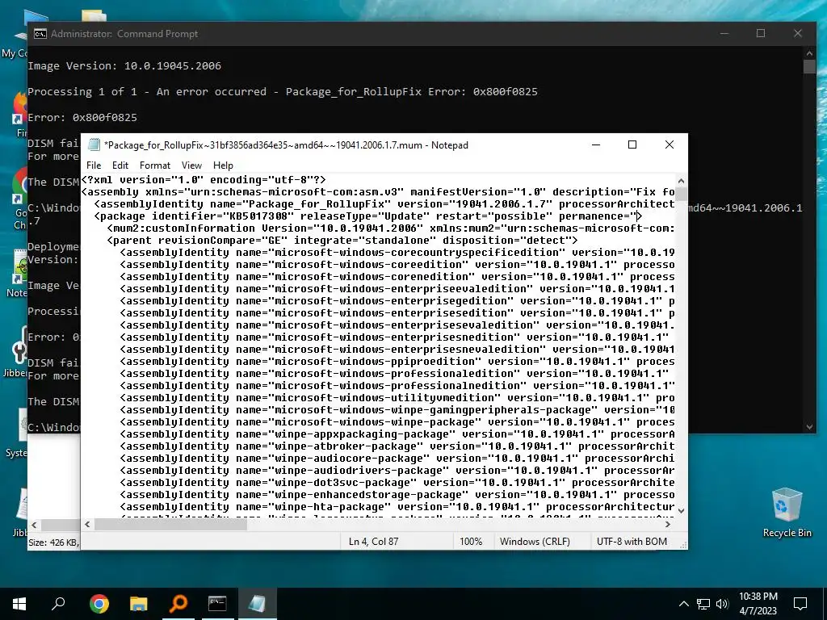Open the File menu in Notepad
The width and height of the screenshot is (827, 620).
(x=94, y=165)
